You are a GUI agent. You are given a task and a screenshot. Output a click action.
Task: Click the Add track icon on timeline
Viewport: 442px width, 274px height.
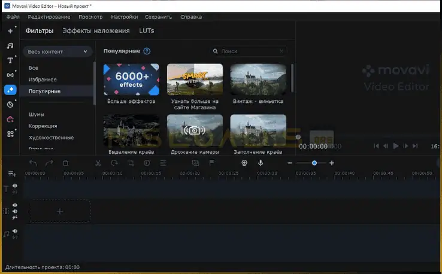[12, 174]
